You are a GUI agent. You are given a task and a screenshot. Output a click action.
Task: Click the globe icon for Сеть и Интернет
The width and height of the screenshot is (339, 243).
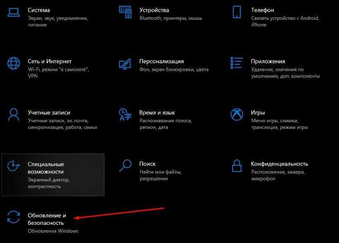click(x=14, y=63)
